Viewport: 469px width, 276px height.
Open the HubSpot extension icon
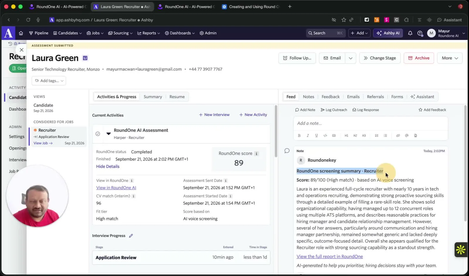377,20
